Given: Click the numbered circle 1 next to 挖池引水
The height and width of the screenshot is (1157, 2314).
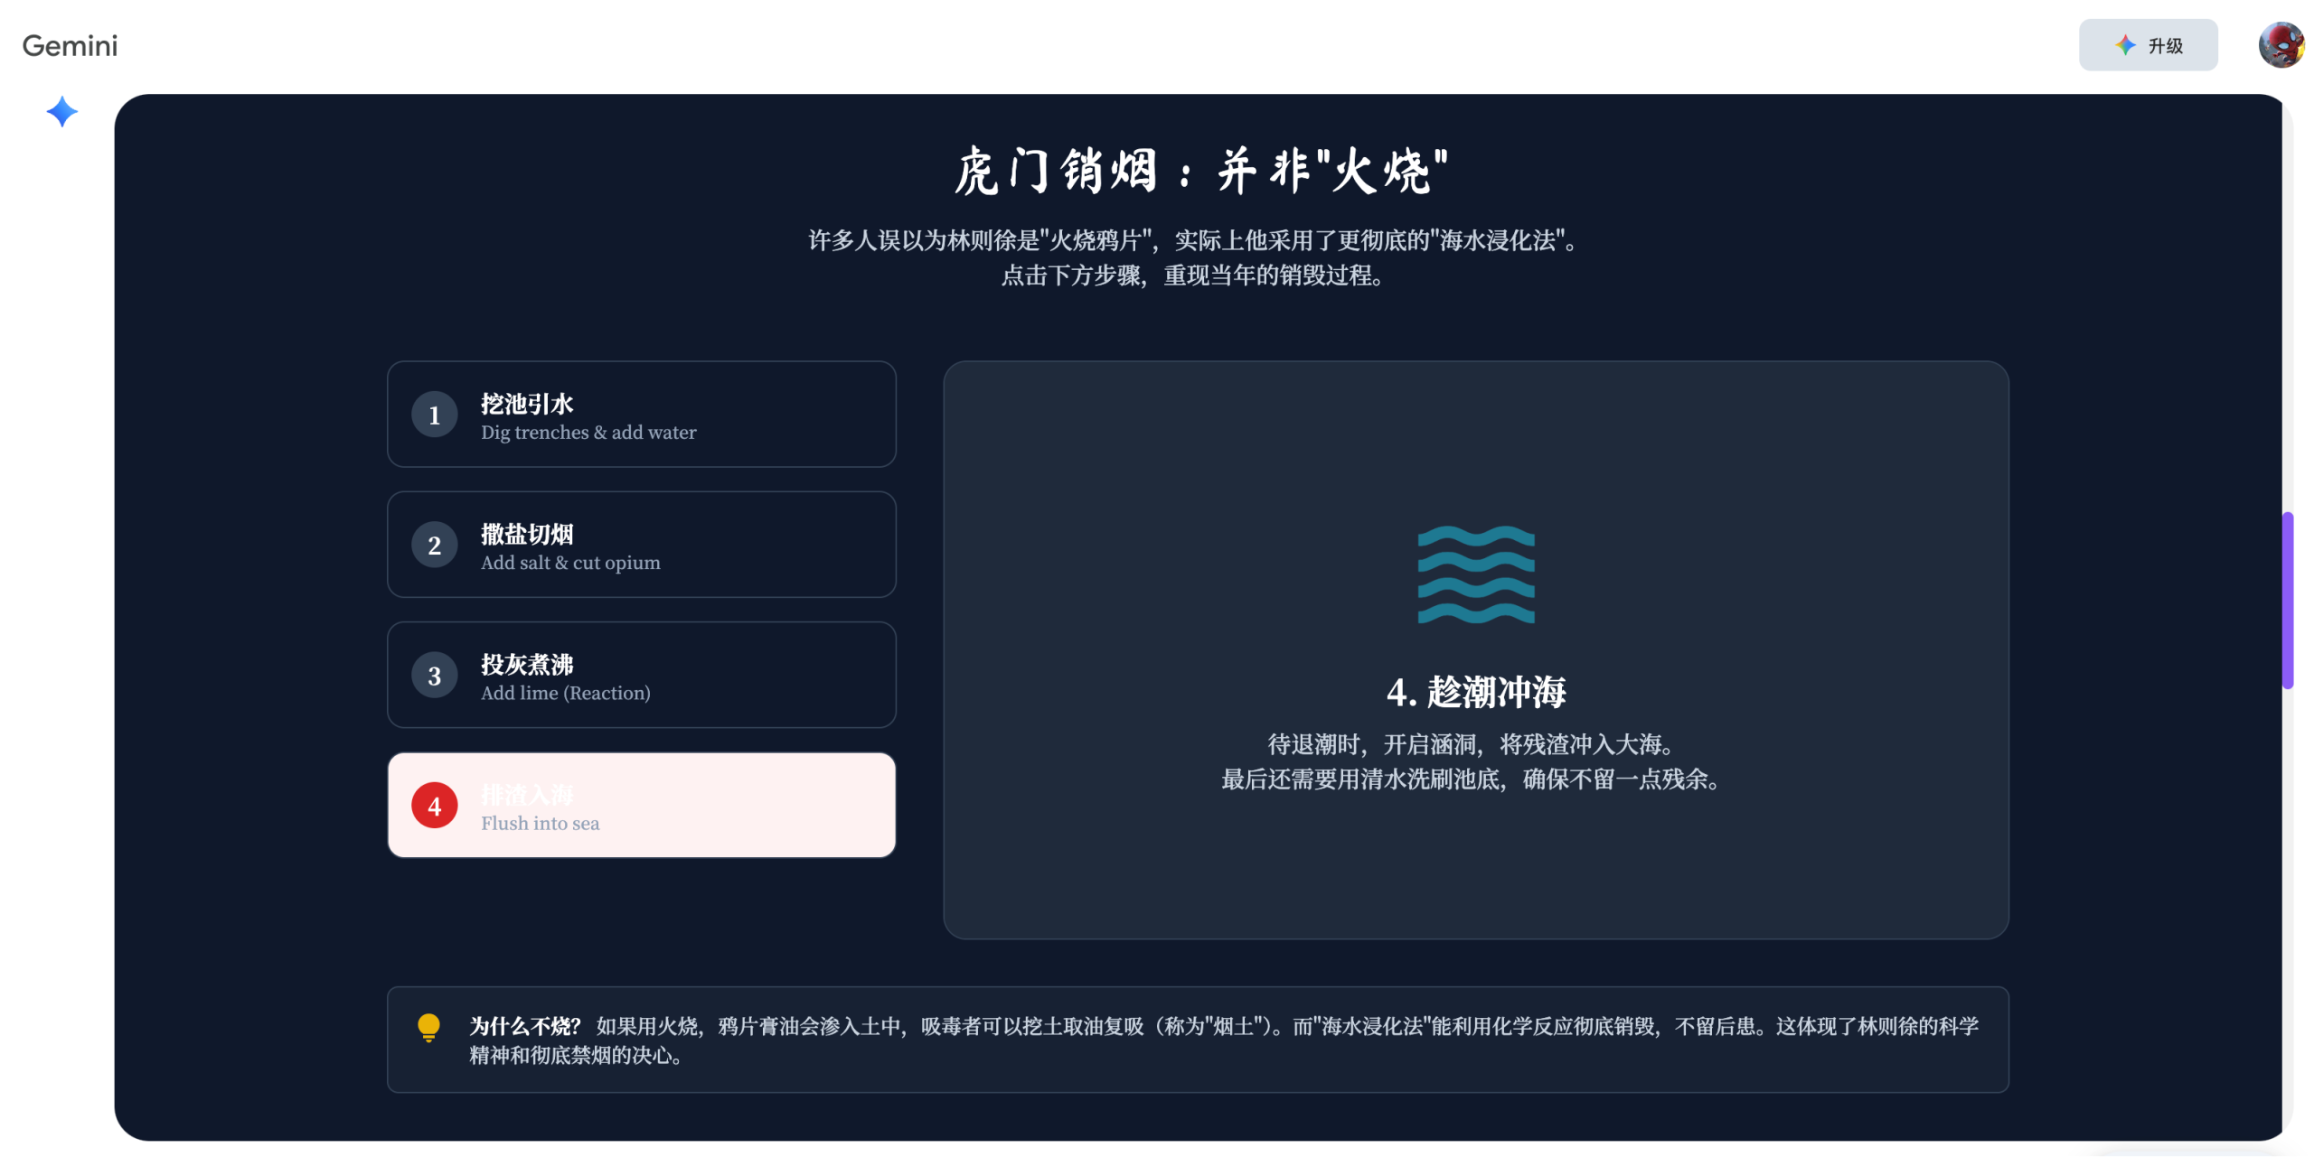Looking at the screenshot, I should pos(435,415).
